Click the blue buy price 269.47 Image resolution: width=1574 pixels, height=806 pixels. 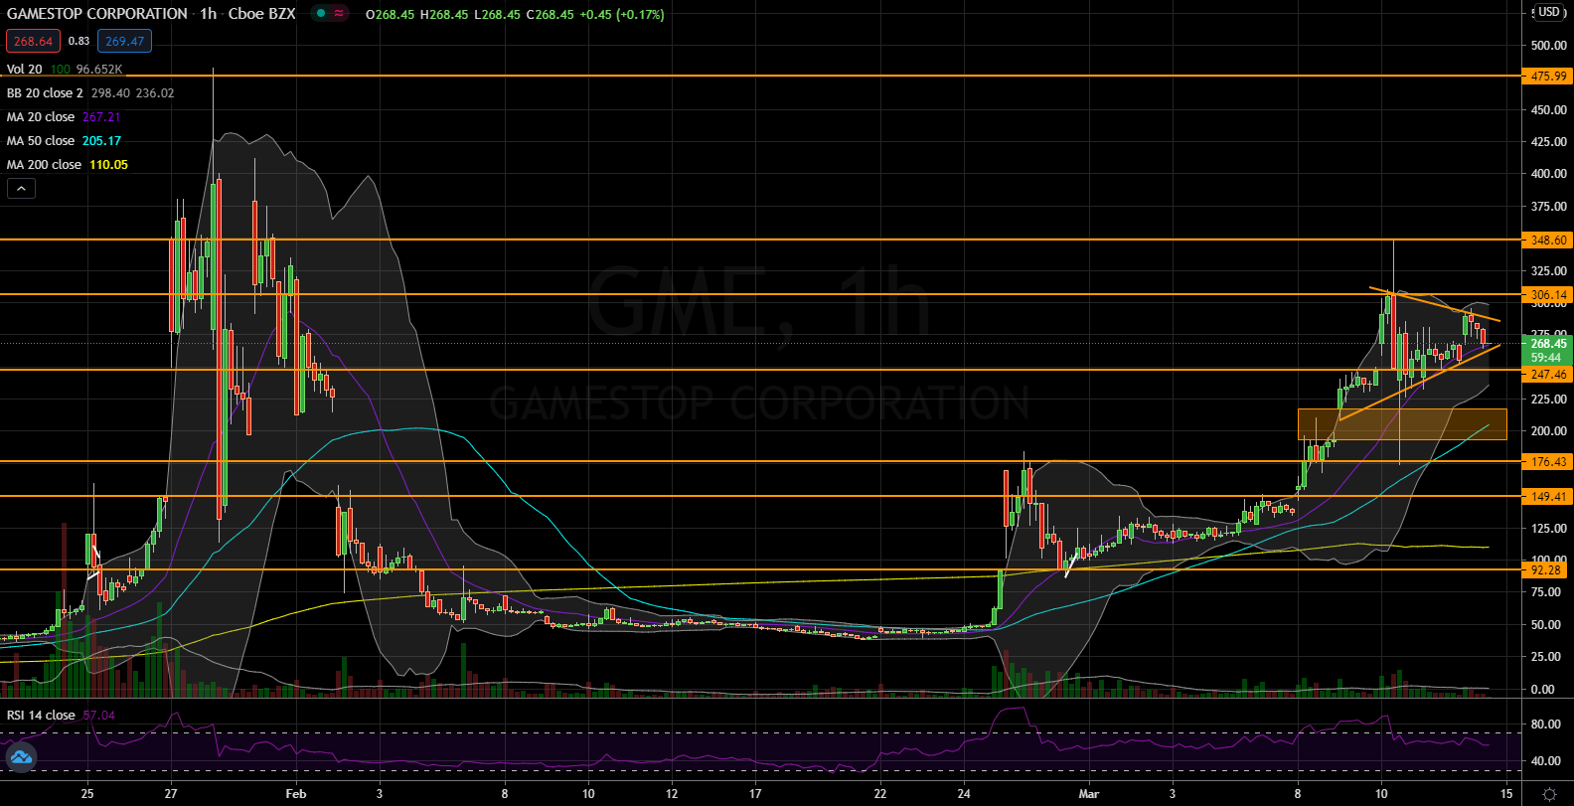click(124, 41)
